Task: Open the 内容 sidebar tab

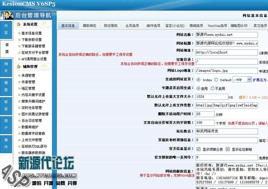Action: pos(6,29)
